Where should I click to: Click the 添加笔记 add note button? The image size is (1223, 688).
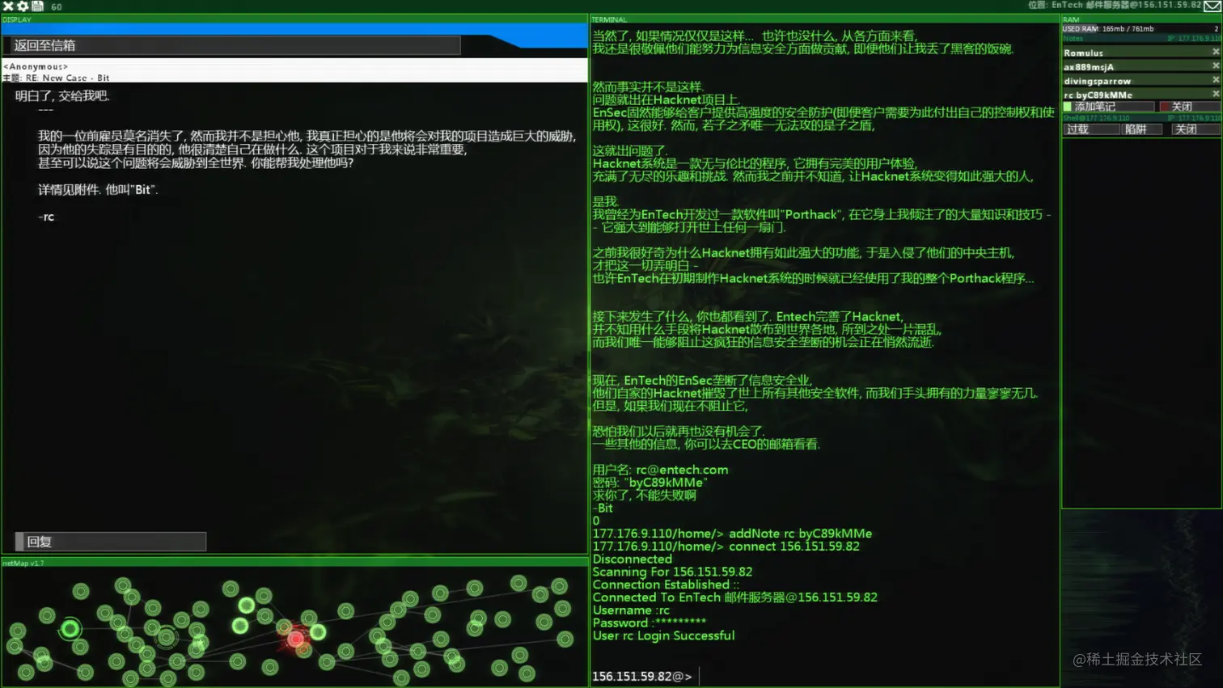pyautogui.click(x=1108, y=107)
